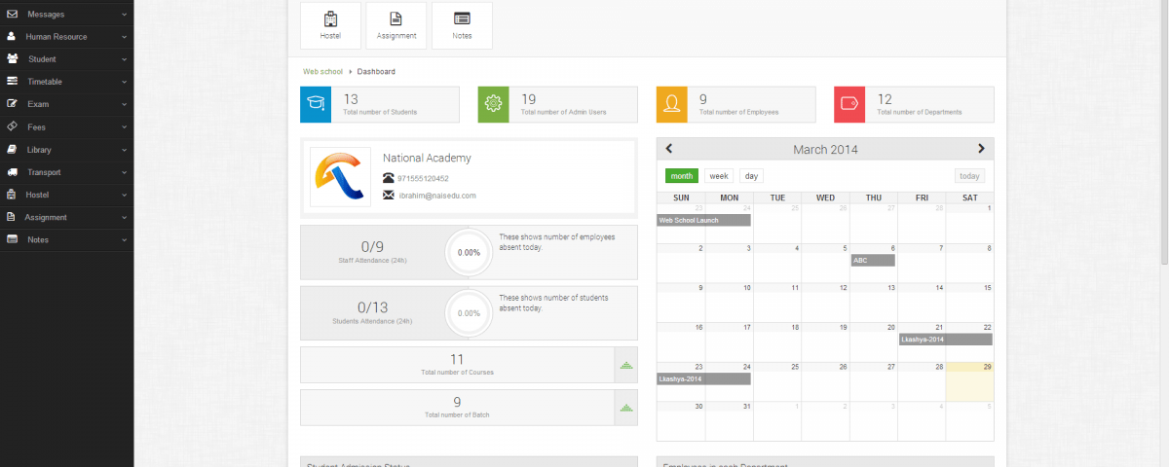Click the Exam pencil icon in sidebar
This screenshot has width=1169, height=467.
coord(12,104)
